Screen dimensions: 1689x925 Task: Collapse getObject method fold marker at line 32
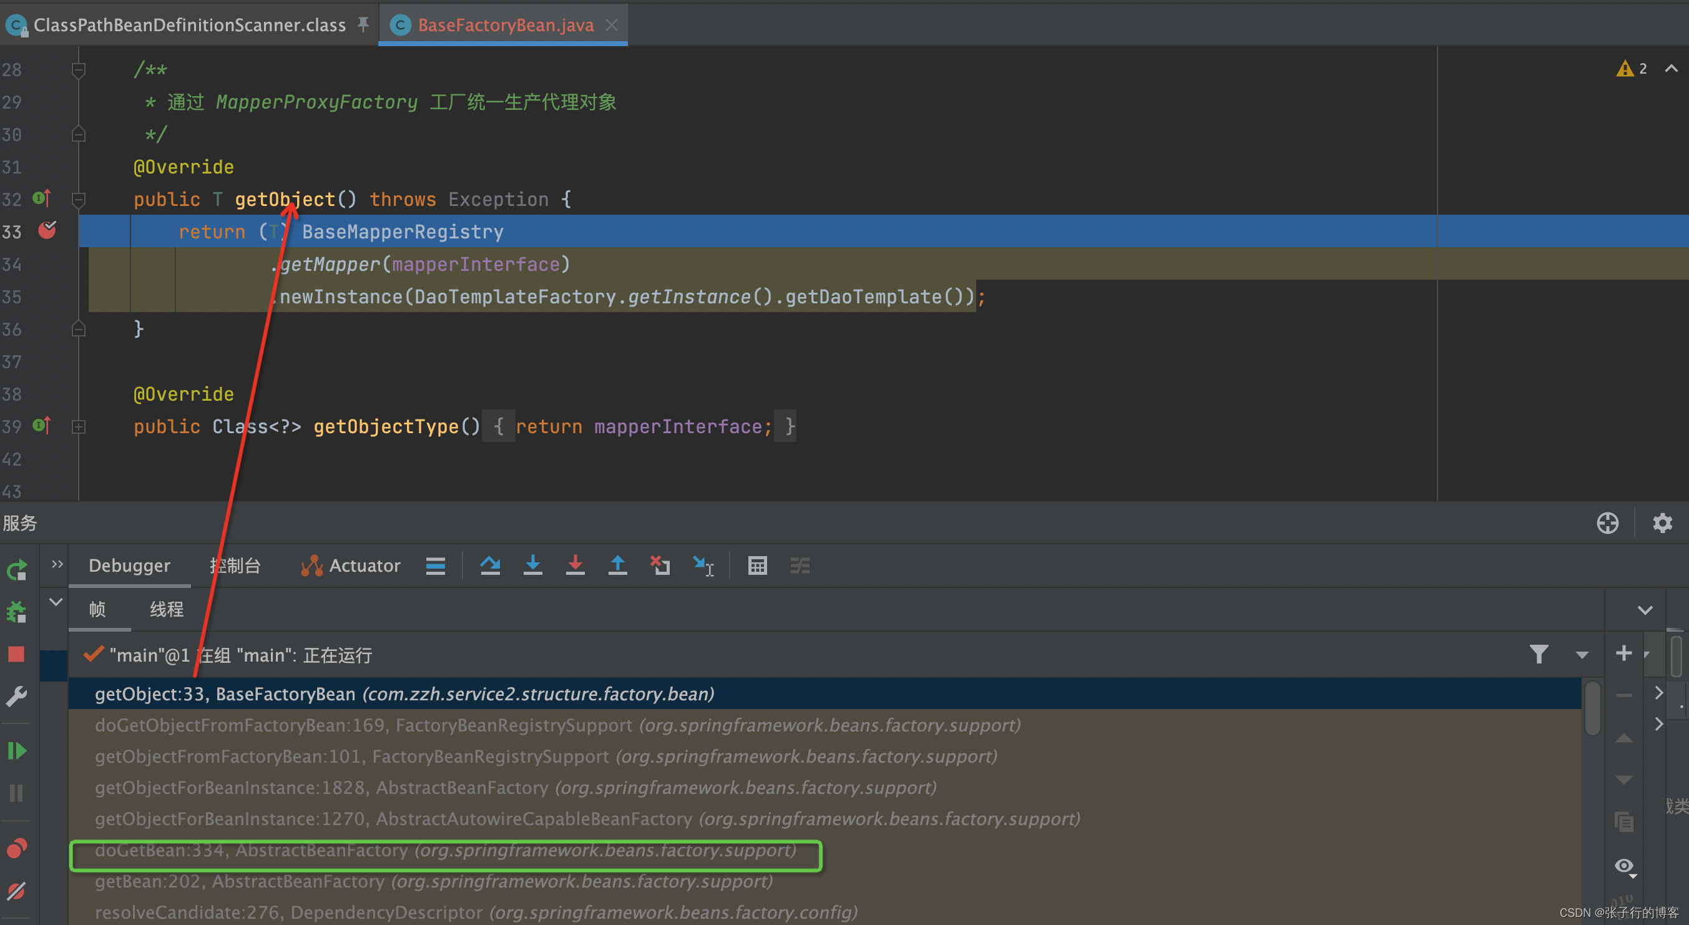78,199
